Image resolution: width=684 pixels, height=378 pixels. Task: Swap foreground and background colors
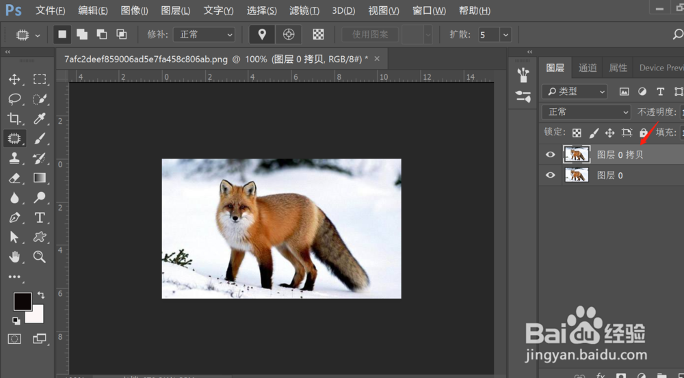[41, 295]
